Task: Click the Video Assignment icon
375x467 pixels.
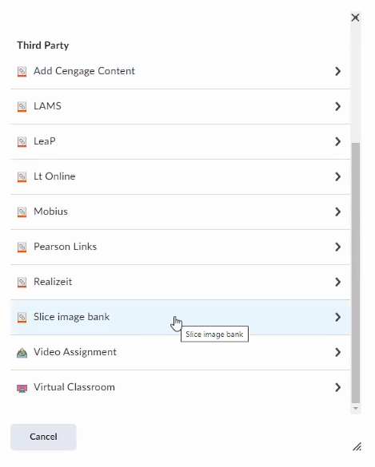Action: [x=22, y=353]
